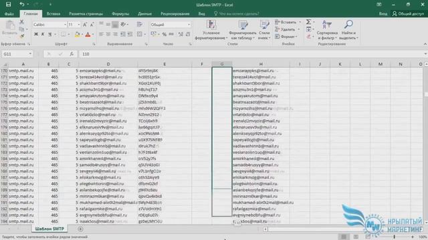Open Сортировка и фильтр
The height and width of the screenshot is (240, 428).
(327, 30)
